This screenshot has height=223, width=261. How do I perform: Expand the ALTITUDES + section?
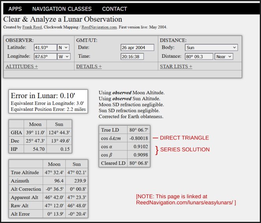click(22, 67)
